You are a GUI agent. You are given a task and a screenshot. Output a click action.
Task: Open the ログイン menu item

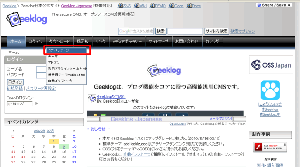pyautogui.click(x=35, y=41)
